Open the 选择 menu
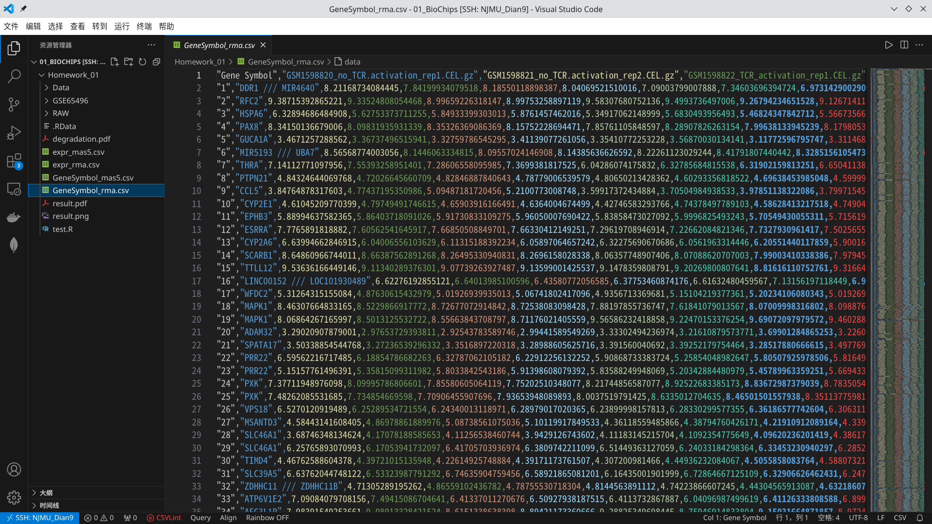Image resolution: width=932 pixels, height=524 pixels. click(55, 26)
